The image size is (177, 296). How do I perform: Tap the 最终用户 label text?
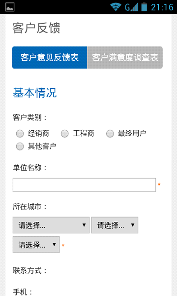[132, 133]
